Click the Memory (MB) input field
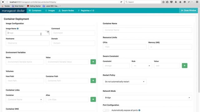This screenshot has width=200, height=112. tap(170, 47)
